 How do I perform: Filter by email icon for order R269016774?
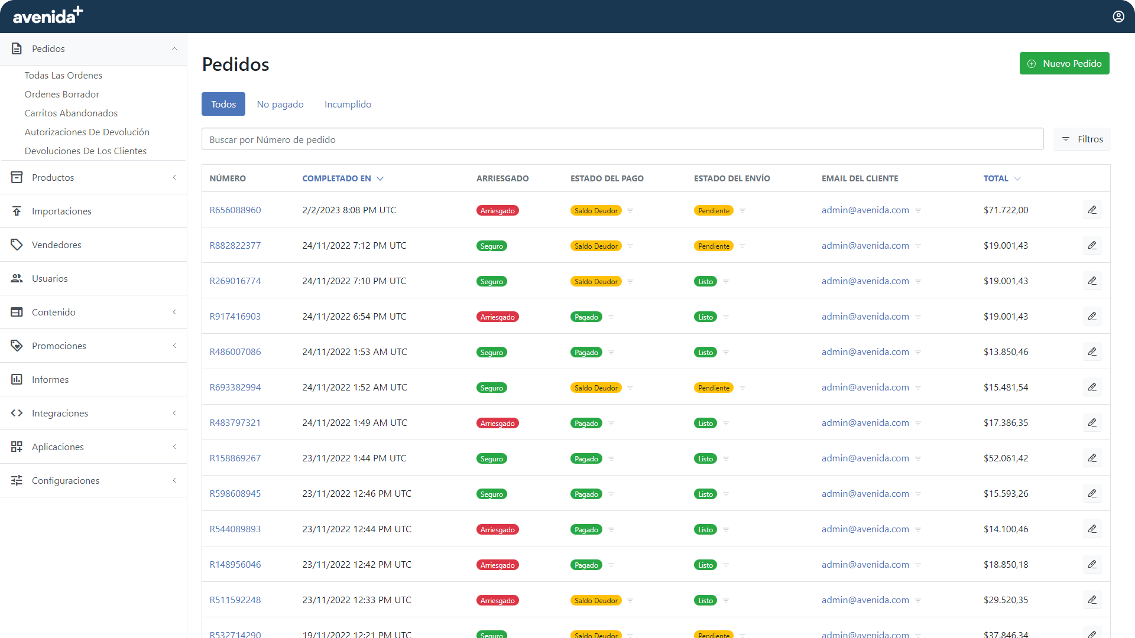click(918, 281)
